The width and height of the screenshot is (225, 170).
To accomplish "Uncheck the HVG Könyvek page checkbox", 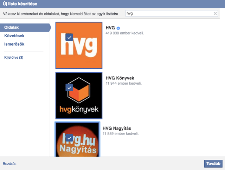I will pyautogui.click(x=69, y=87).
